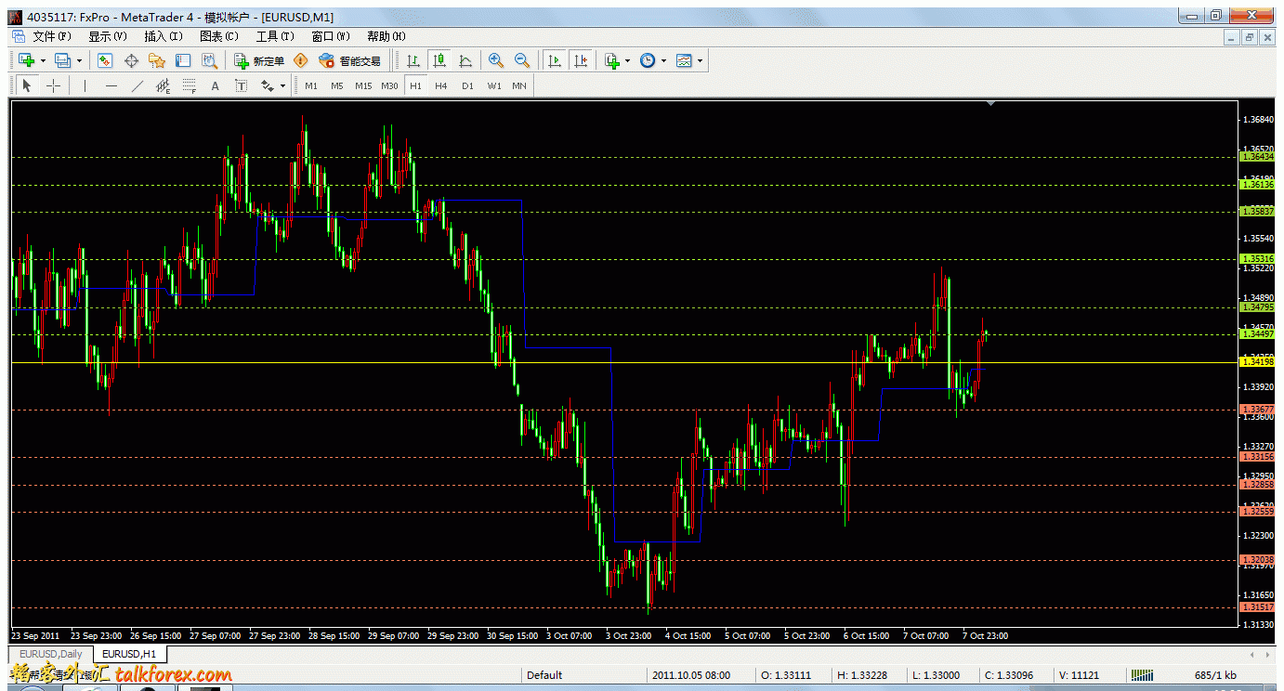Expand the arrows objects dropdown arrow

coord(283,85)
